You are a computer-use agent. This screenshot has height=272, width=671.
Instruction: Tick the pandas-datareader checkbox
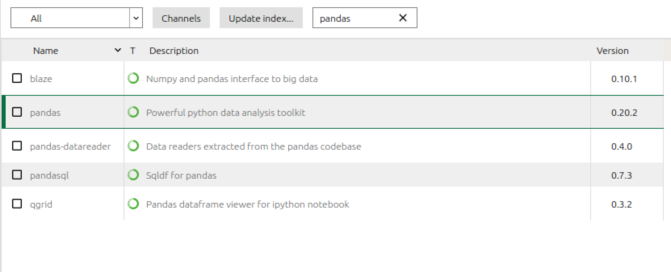point(17,146)
